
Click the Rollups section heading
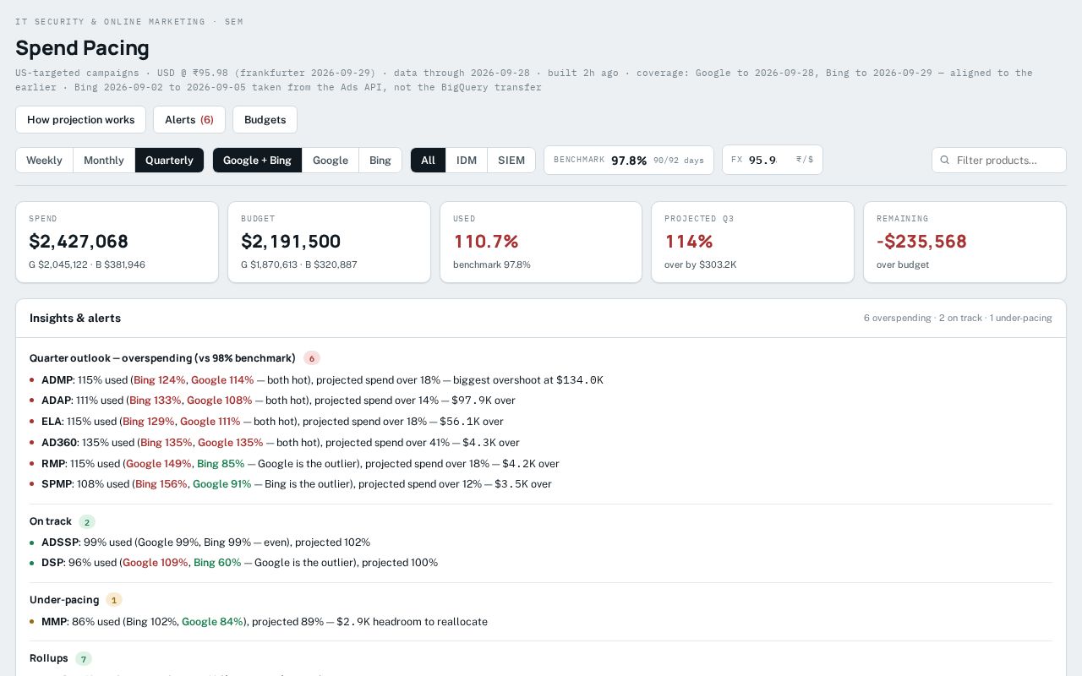(49, 658)
